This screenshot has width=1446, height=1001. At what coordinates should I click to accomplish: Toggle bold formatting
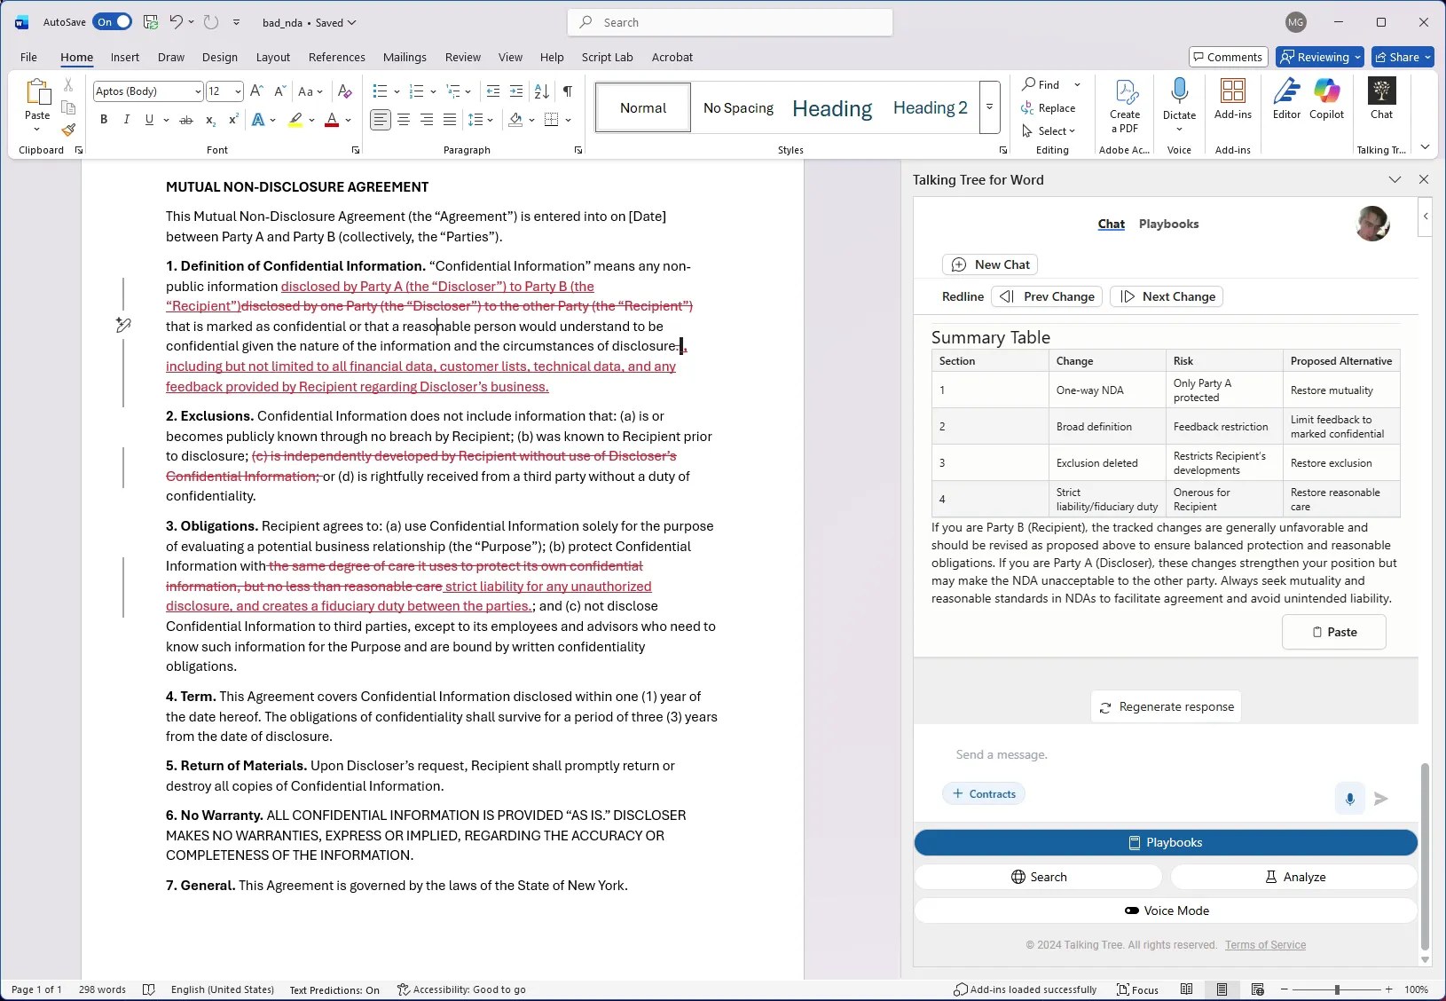pos(104,120)
